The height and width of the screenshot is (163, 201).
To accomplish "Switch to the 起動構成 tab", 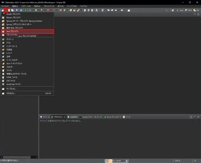I will click(x=73, y=117).
